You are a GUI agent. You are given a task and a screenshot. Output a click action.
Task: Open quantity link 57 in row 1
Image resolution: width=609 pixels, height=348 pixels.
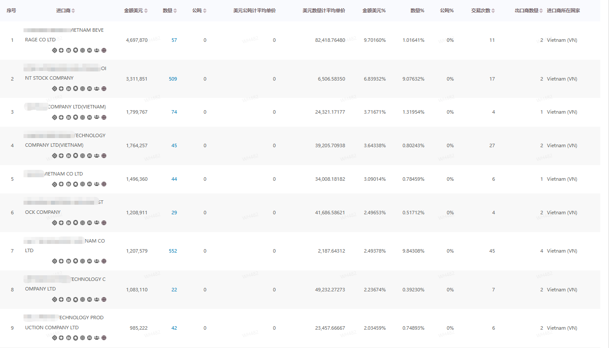(174, 40)
